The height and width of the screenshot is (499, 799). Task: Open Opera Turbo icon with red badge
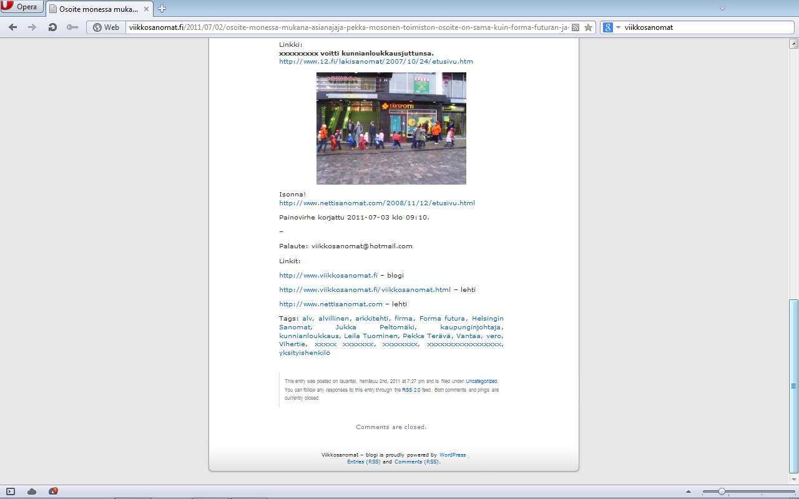53,492
